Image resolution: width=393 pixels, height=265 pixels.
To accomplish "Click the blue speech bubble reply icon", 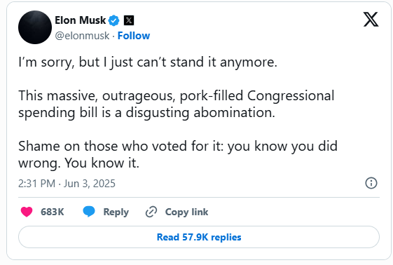I will 89,211.
